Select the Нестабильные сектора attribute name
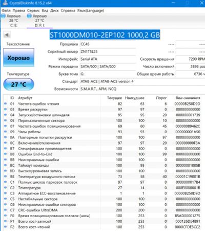 pyautogui.click(x=38, y=199)
